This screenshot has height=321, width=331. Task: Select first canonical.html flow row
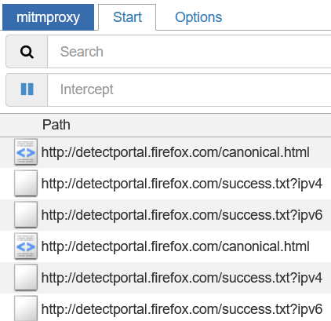click(x=165, y=152)
